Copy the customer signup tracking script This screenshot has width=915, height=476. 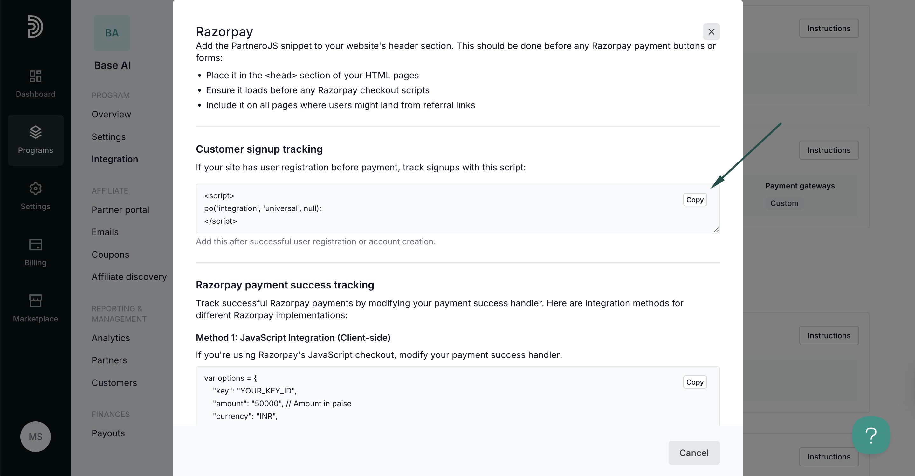point(695,200)
